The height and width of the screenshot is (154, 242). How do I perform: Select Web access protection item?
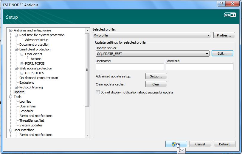coord(36,68)
